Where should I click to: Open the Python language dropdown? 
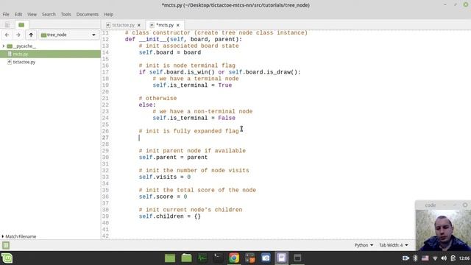[364, 245]
